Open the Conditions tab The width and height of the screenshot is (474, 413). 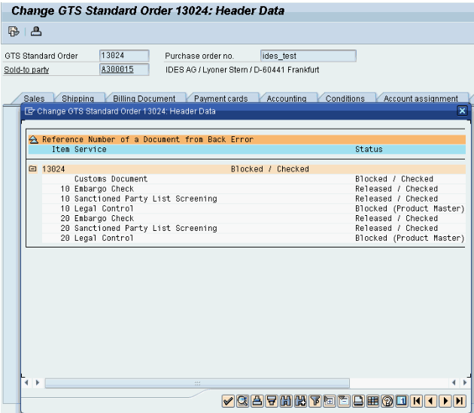tap(345, 99)
